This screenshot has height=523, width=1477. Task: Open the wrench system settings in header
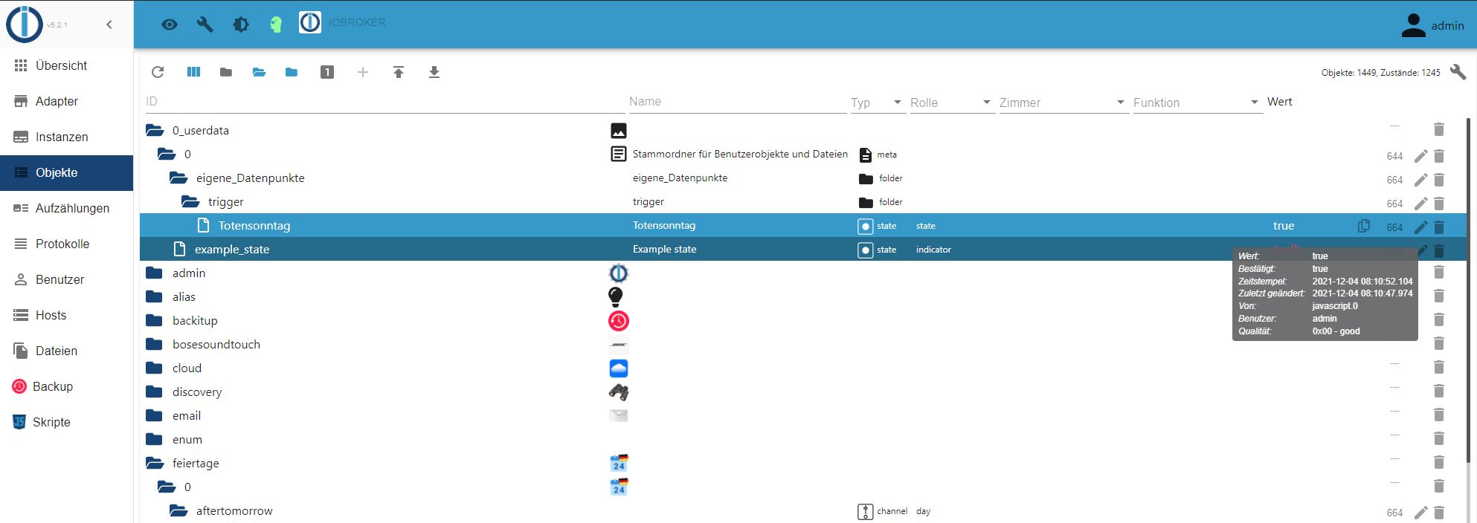(205, 25)
